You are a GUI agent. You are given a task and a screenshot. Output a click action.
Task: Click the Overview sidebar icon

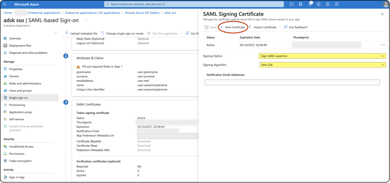click(x=5, y=38)
